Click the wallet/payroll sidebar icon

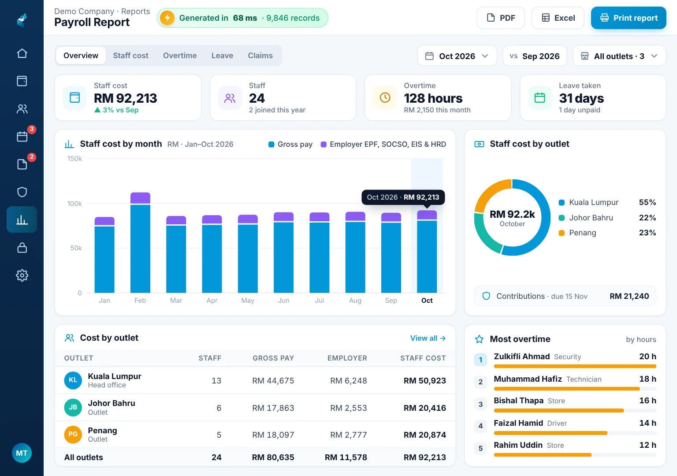coord(22,81)
